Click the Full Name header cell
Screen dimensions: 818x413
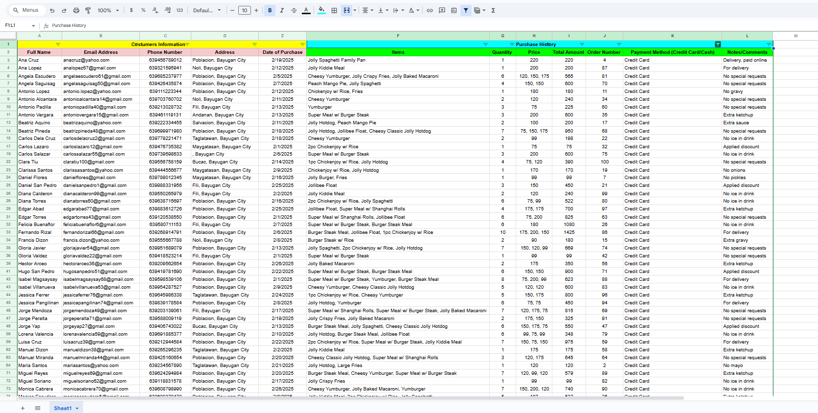point(39,52)
